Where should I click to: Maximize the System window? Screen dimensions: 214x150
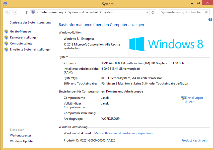(x=198, y=3)
